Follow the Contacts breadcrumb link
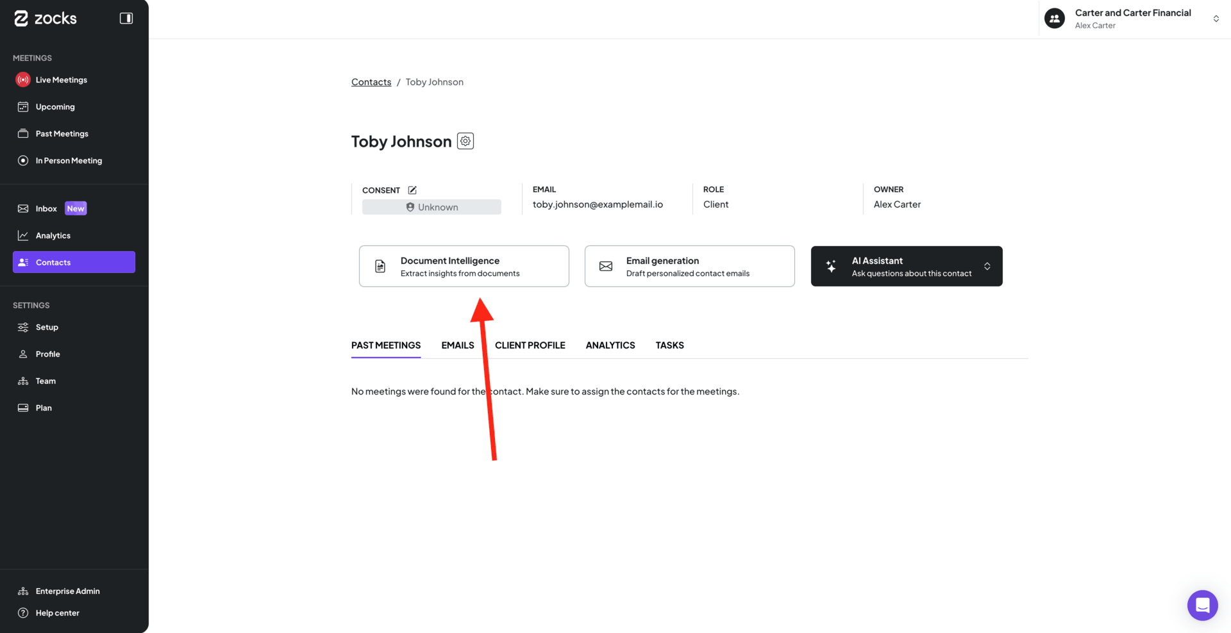Viewport: 1231px width, 633px height. [x=371, y=82]
